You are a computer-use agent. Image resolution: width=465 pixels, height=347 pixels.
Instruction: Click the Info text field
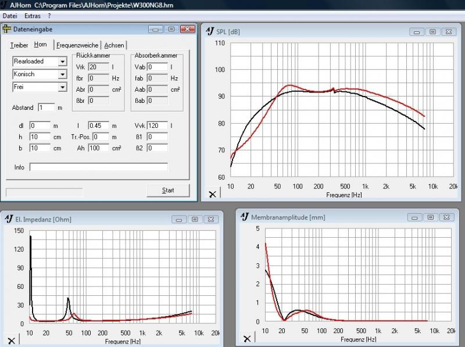click(98, 167)
